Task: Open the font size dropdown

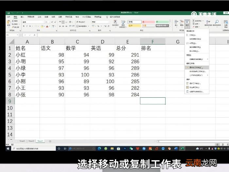Action: (x=49, y=22)
